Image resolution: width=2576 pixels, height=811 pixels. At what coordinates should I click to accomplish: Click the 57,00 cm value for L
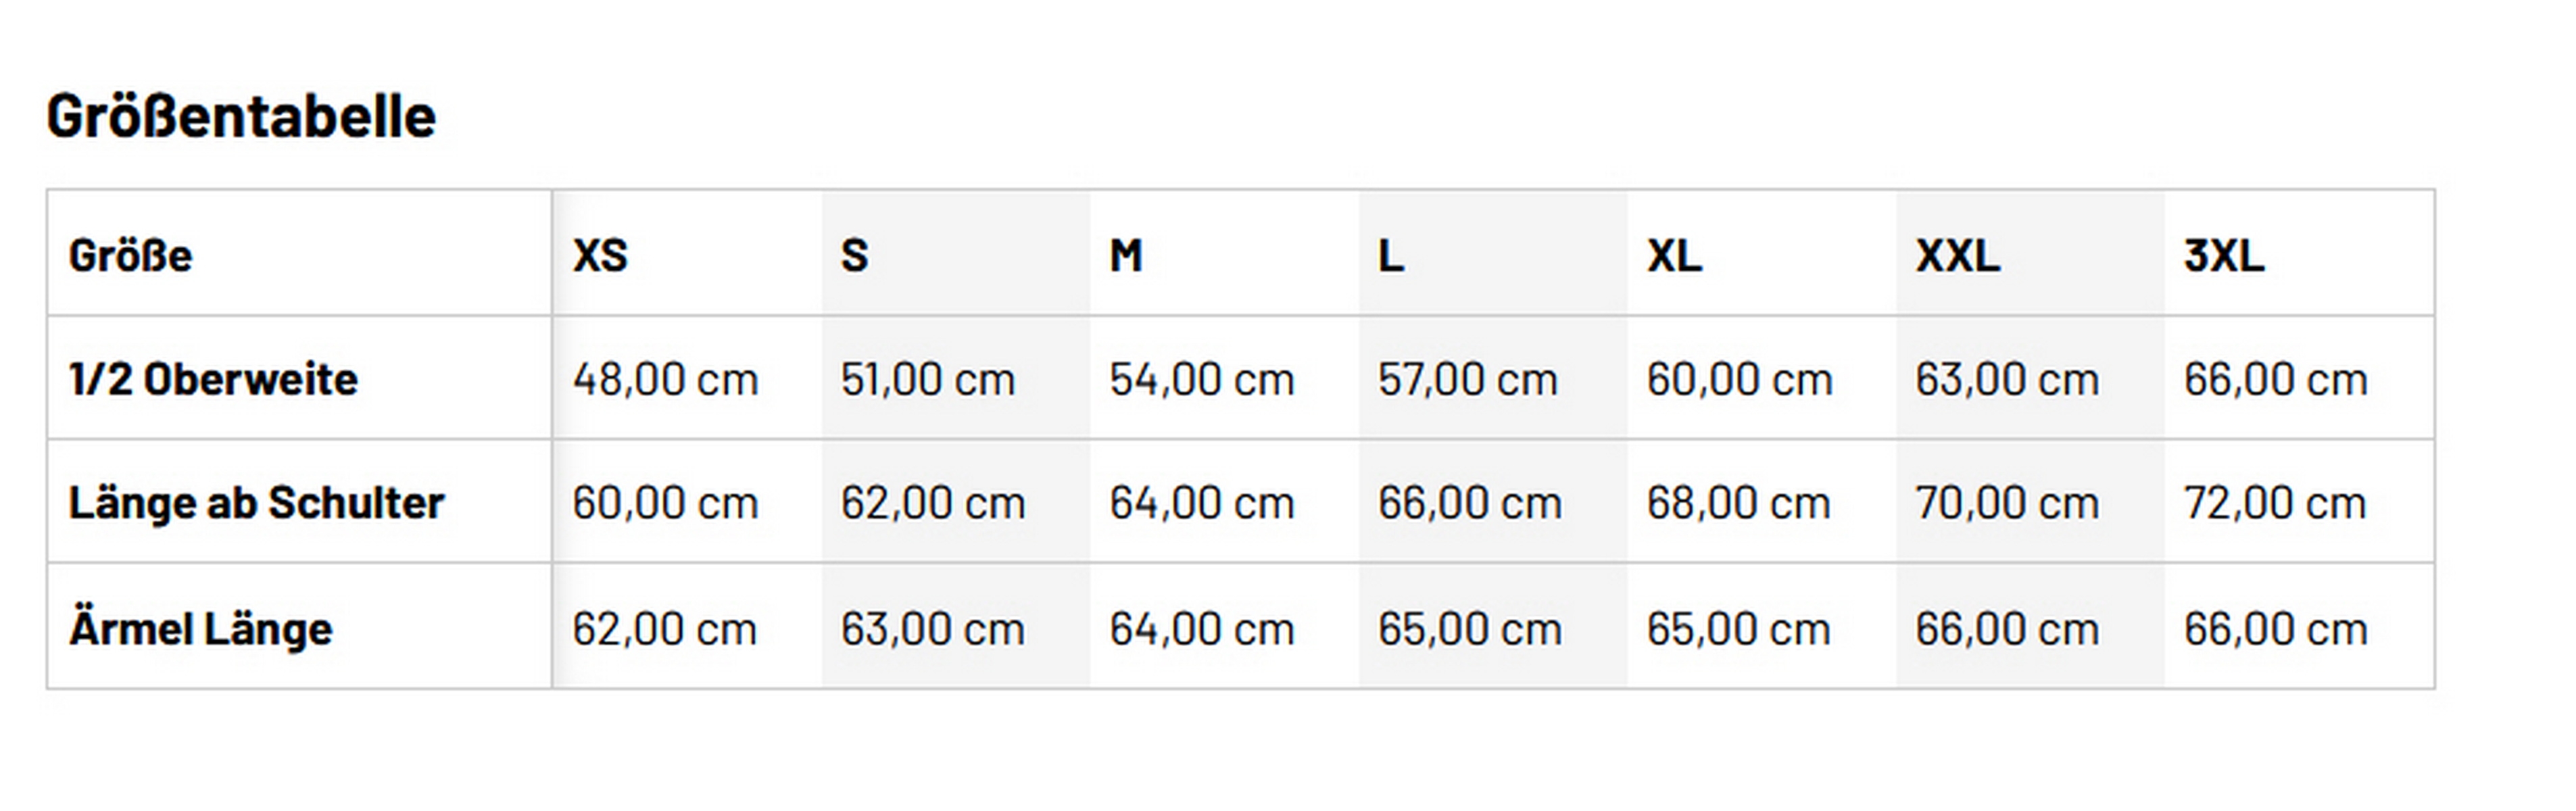click(x=1467, y=380)
